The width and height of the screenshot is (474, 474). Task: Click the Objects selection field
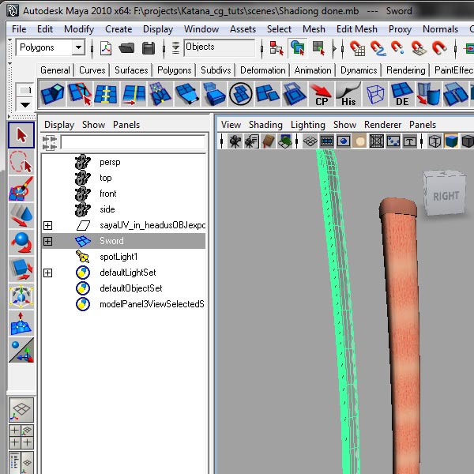coord(220,47)
